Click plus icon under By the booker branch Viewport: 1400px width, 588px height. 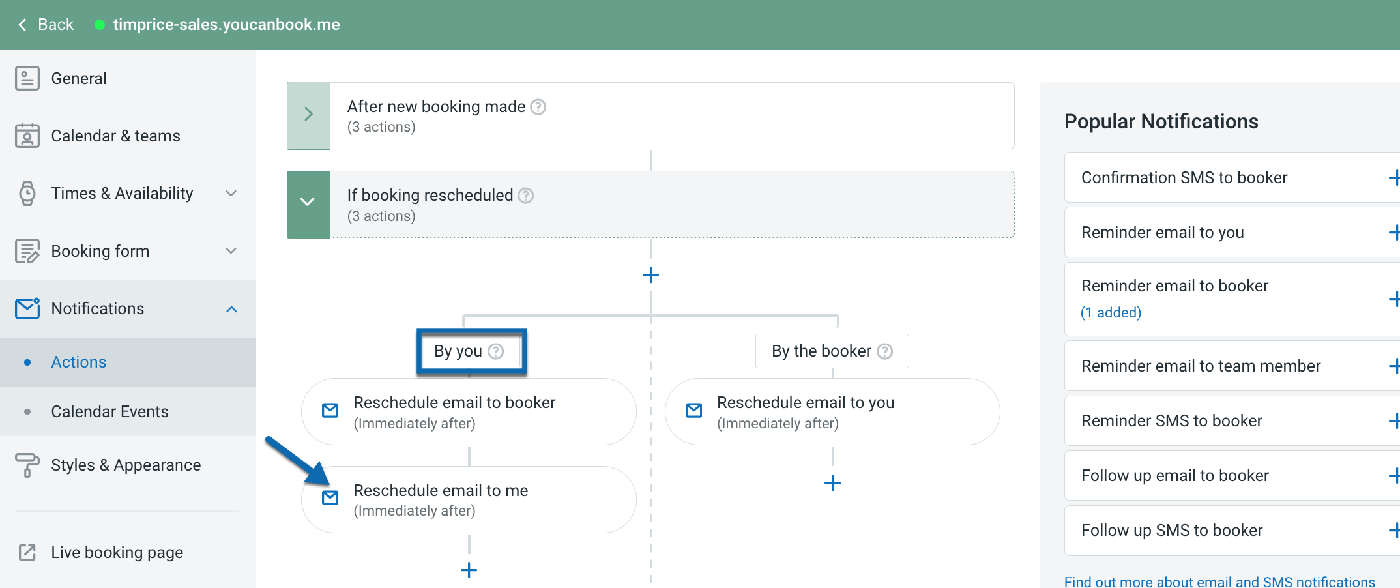(832, 483)
